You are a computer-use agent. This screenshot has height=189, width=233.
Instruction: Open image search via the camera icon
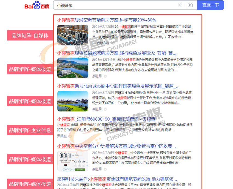click(190, 5)
